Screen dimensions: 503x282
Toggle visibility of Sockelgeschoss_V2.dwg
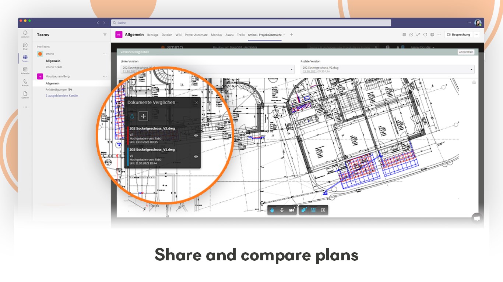[x=196, y=135]
